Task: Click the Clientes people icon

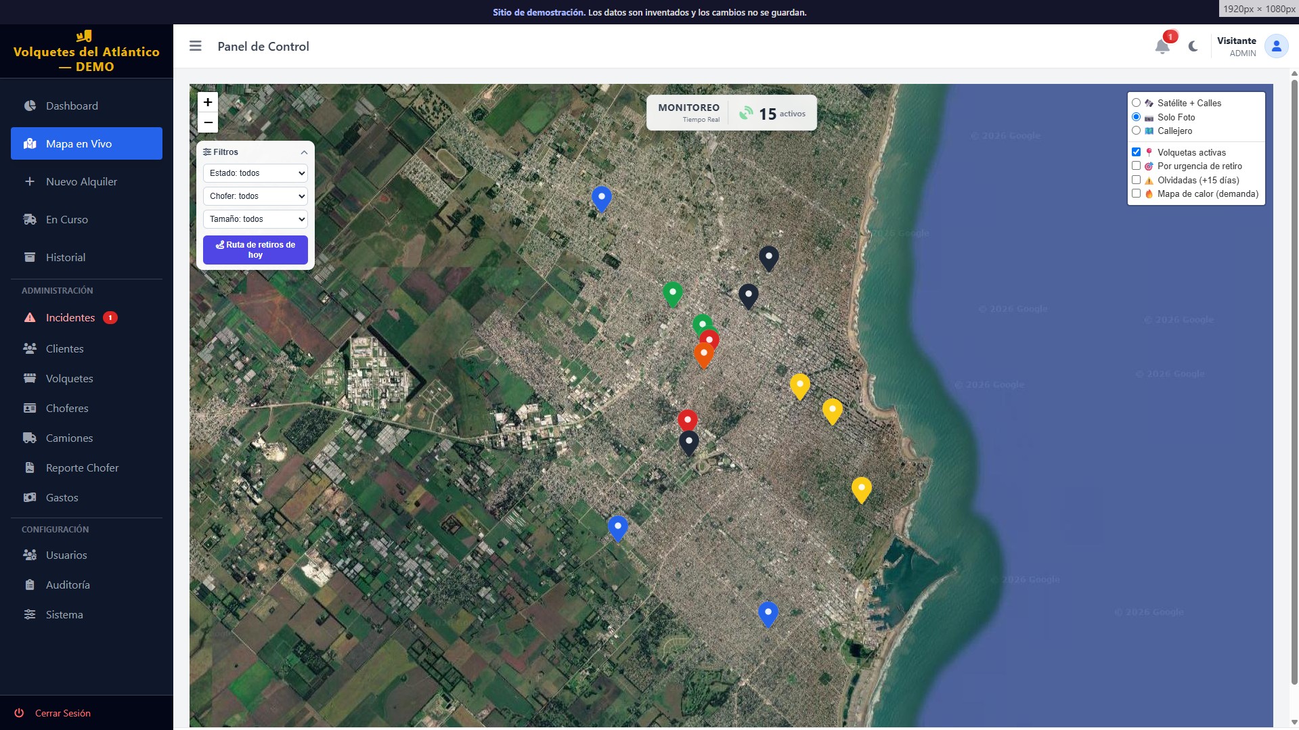Action: [30, 348]
